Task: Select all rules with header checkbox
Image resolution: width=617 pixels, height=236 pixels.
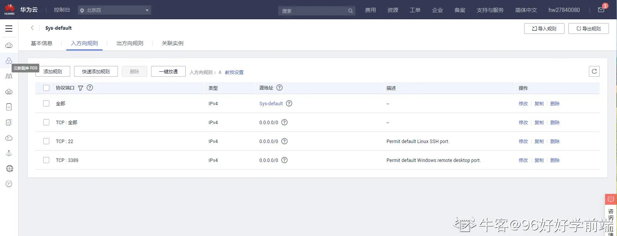Action: coord(46,88)
